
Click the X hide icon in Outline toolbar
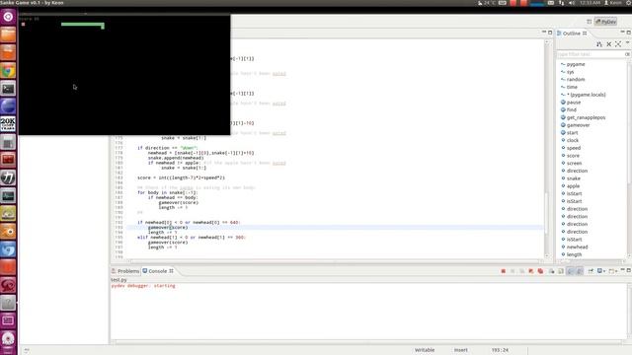coord(609,43)
